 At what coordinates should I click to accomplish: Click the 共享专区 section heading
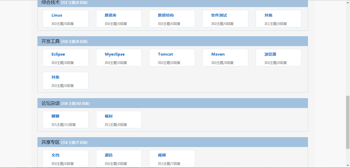pyautogui.click(x=50, y=142)
